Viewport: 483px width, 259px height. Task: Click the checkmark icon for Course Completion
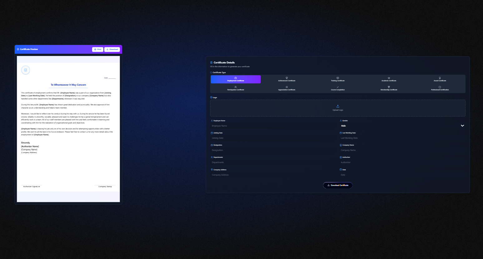tap(338, 87)
